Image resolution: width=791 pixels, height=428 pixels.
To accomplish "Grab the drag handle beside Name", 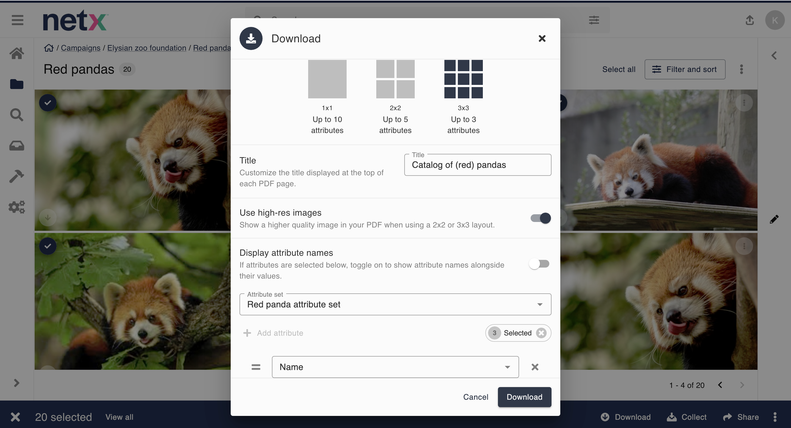I will (x=256, y=367).
